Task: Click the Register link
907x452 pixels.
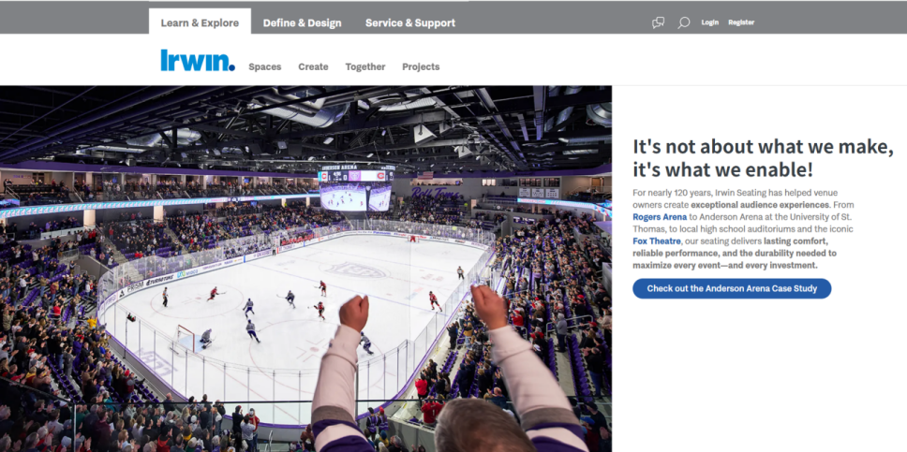Action: 741,22
